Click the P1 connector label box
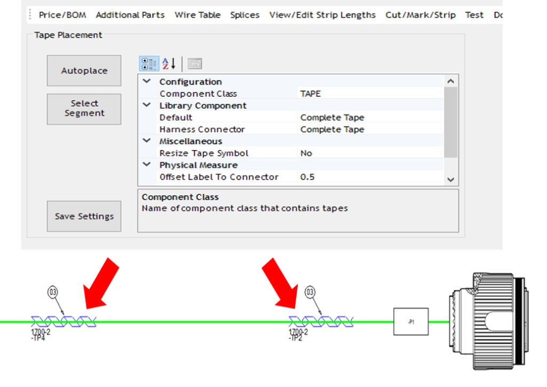 click(410, 321)
